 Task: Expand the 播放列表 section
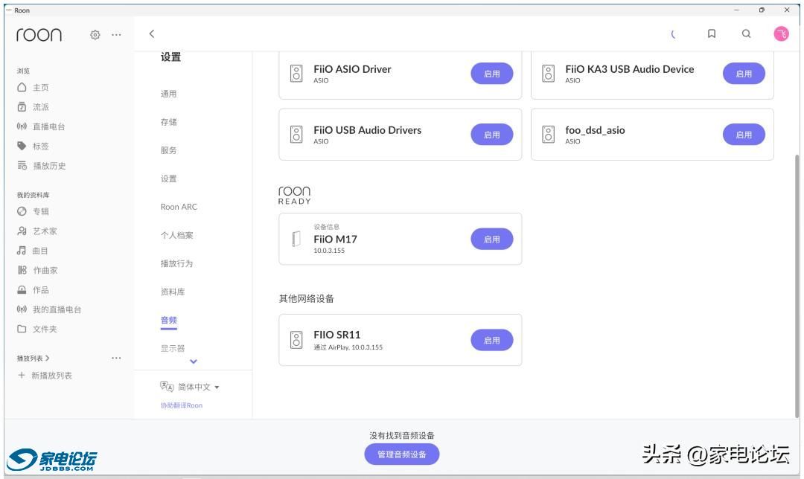click(x=33, y=358)
